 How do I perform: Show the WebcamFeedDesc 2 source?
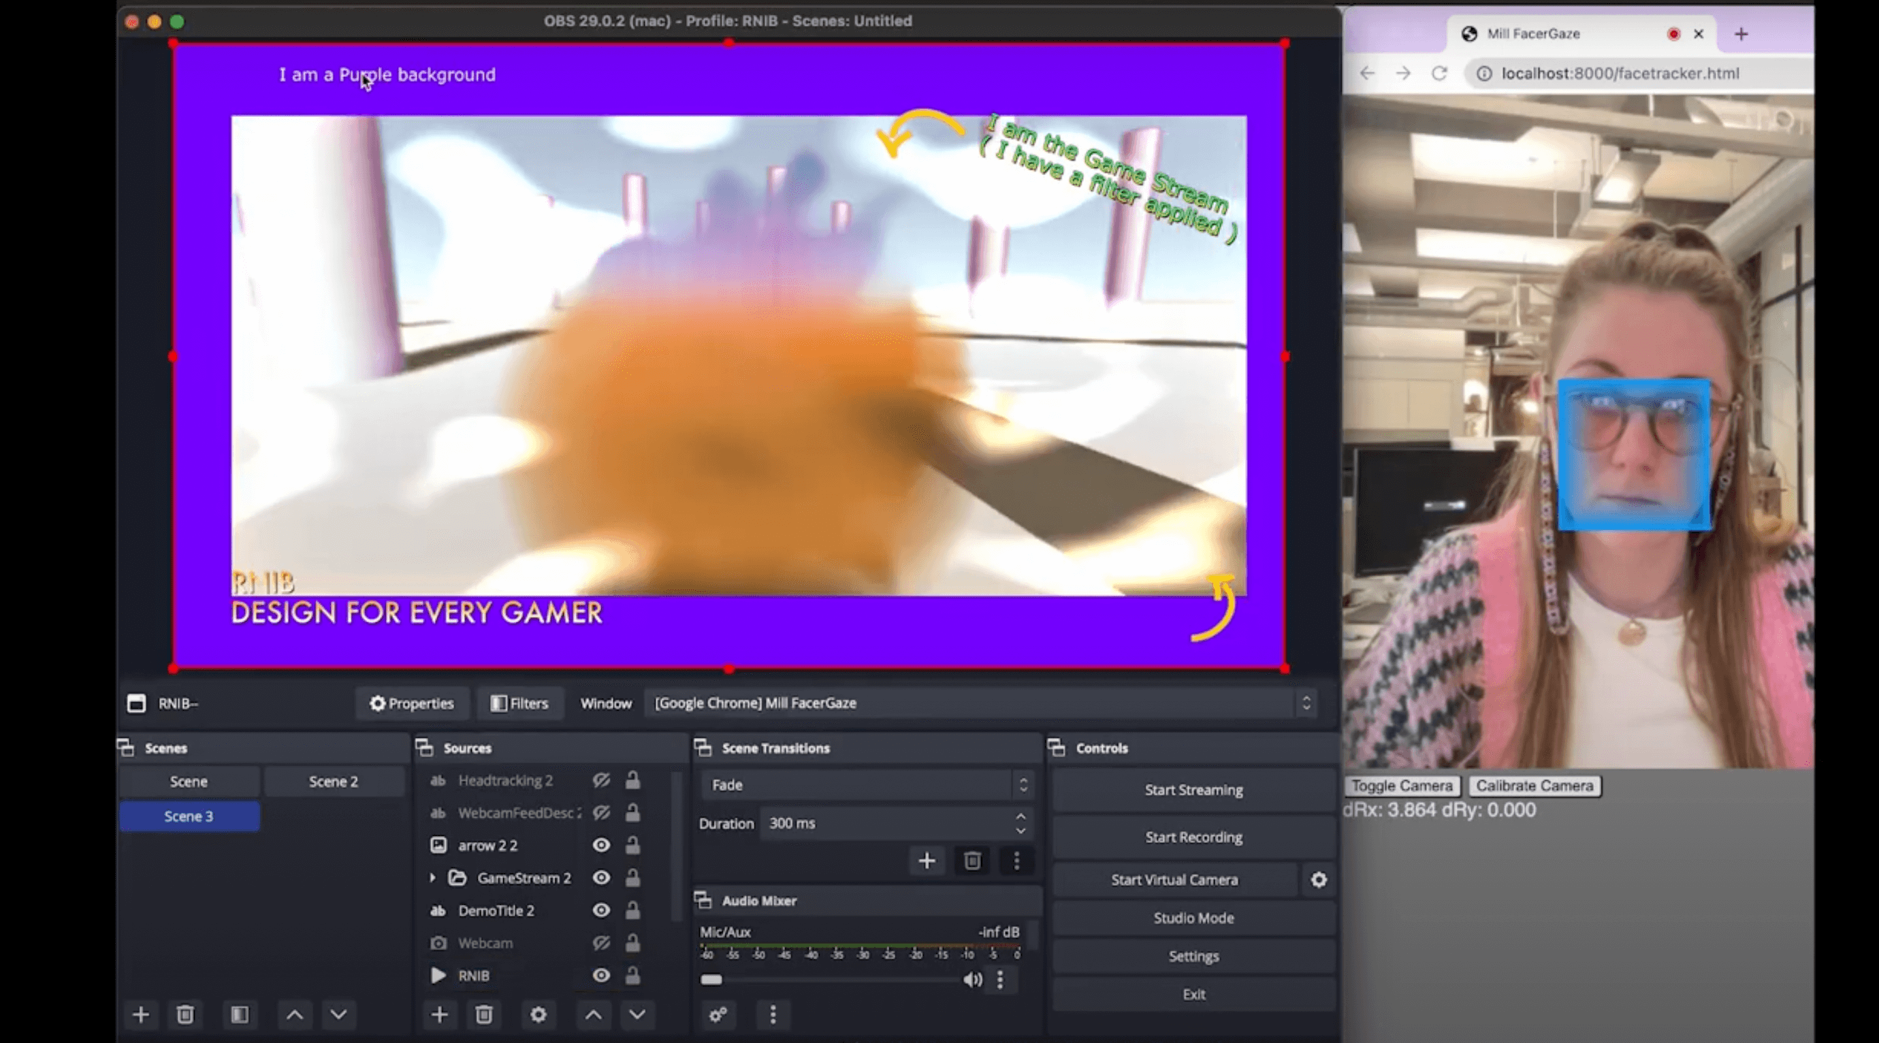tap(601, 812)
